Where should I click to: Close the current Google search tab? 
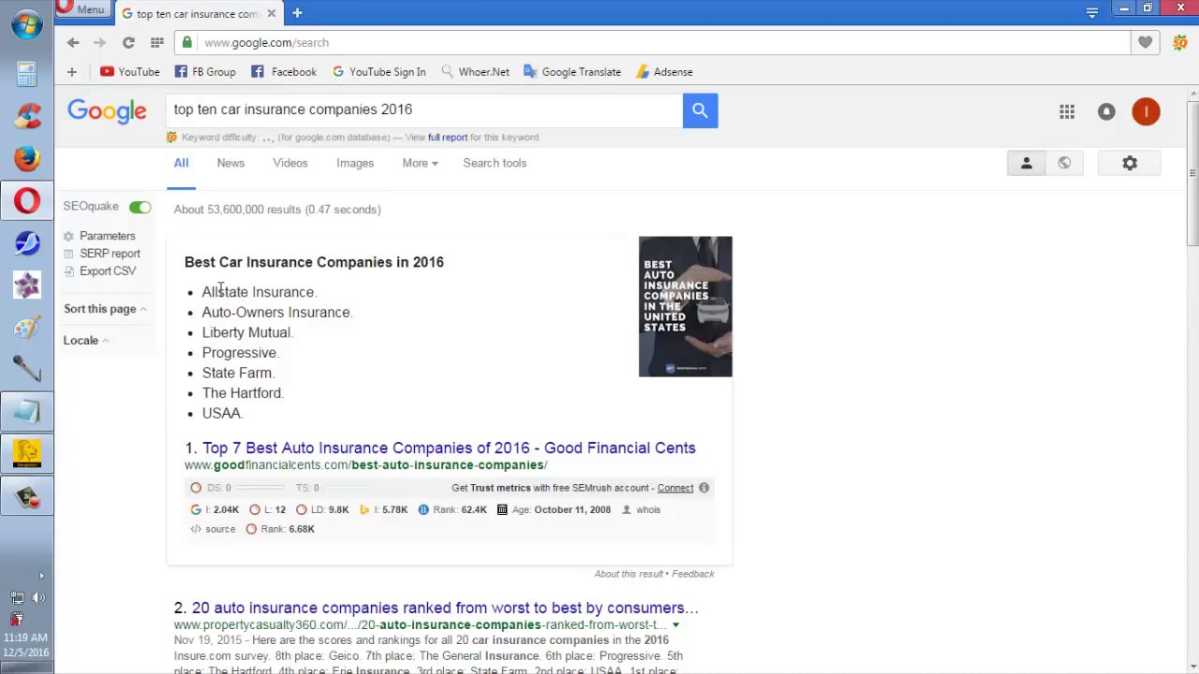click(x=272, y=13)
